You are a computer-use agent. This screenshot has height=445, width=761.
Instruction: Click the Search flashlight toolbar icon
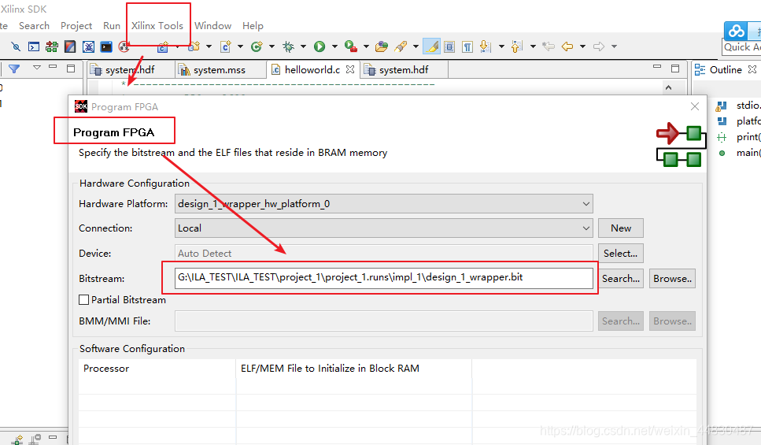point(401,46)
